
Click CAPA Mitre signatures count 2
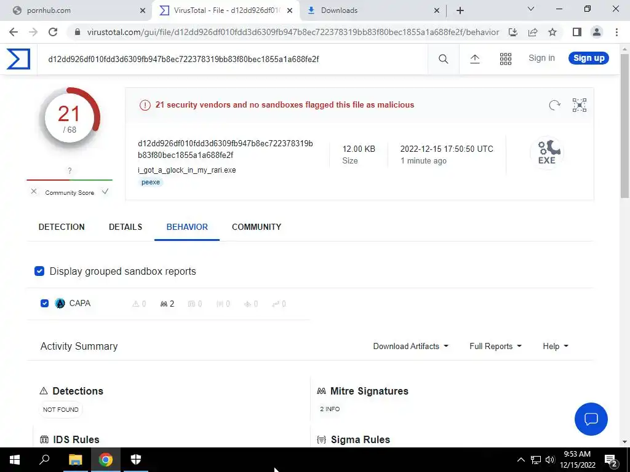point(167,304)
